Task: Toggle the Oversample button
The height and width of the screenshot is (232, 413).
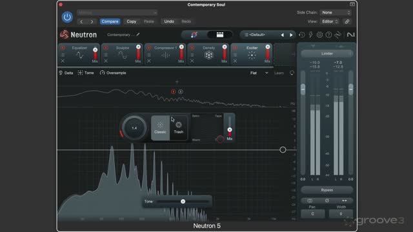Action: click(113, 73)
